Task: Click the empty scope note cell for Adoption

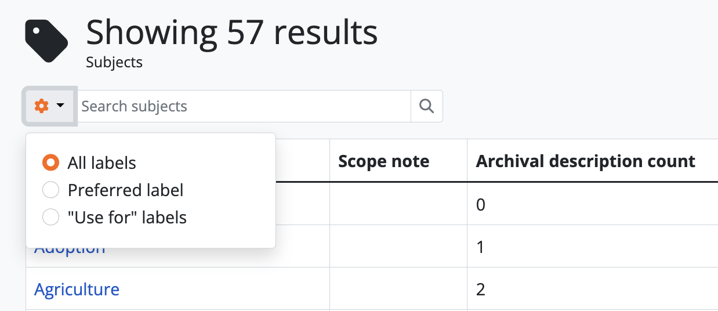Action: [x=398, y=247]
